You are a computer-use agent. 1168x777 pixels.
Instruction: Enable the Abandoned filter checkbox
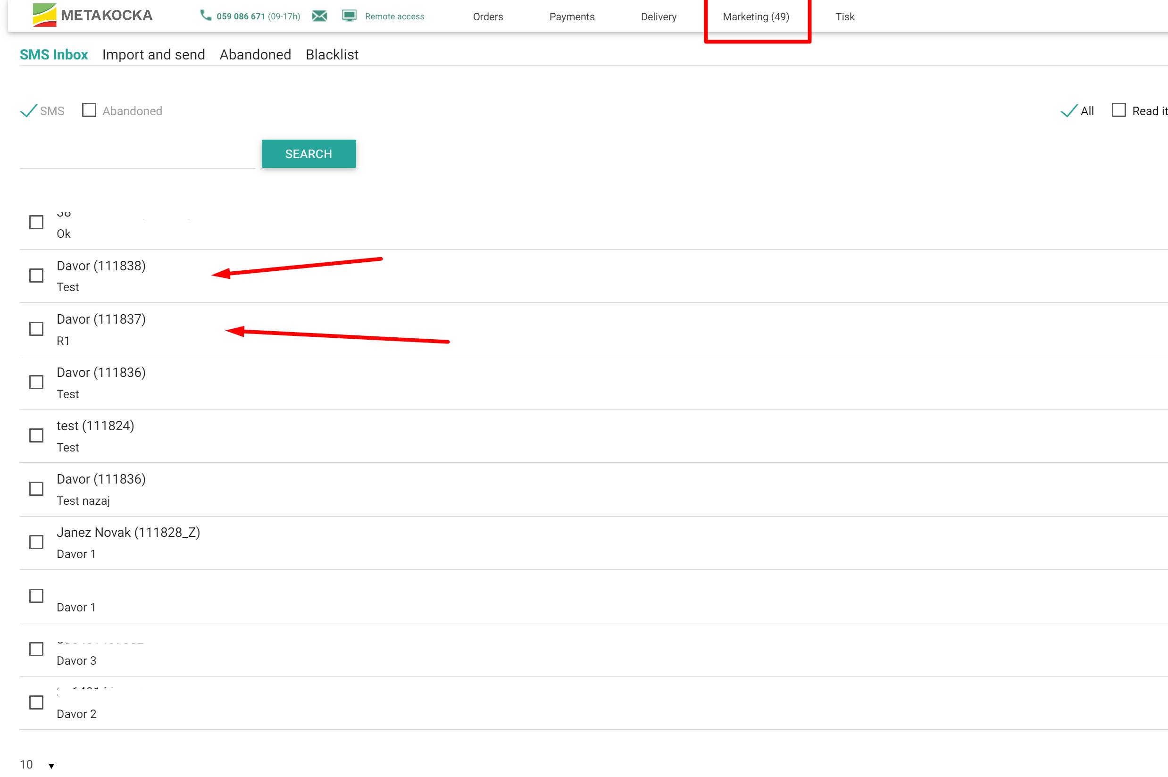89,110
